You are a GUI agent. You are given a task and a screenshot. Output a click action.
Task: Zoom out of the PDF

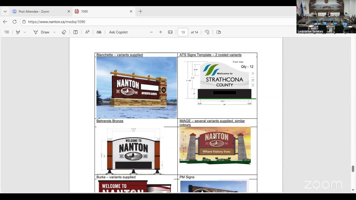(x=151, y=32)
